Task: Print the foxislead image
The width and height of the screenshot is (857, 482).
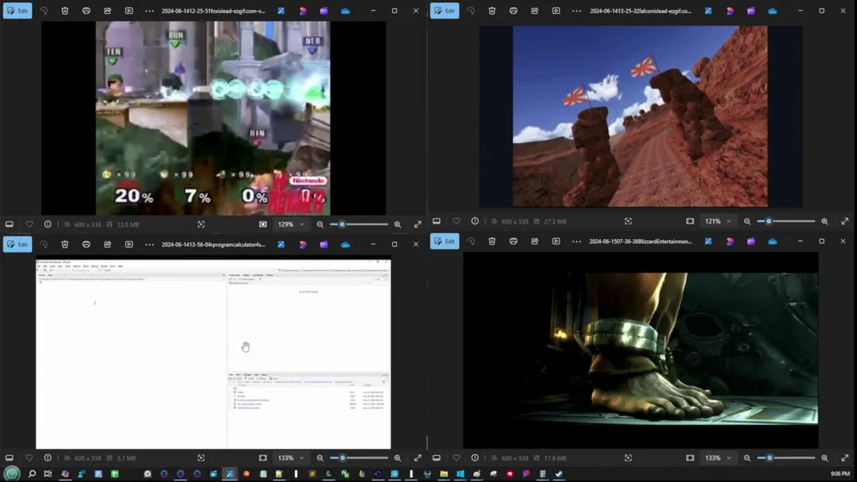Action: (86, 11)
